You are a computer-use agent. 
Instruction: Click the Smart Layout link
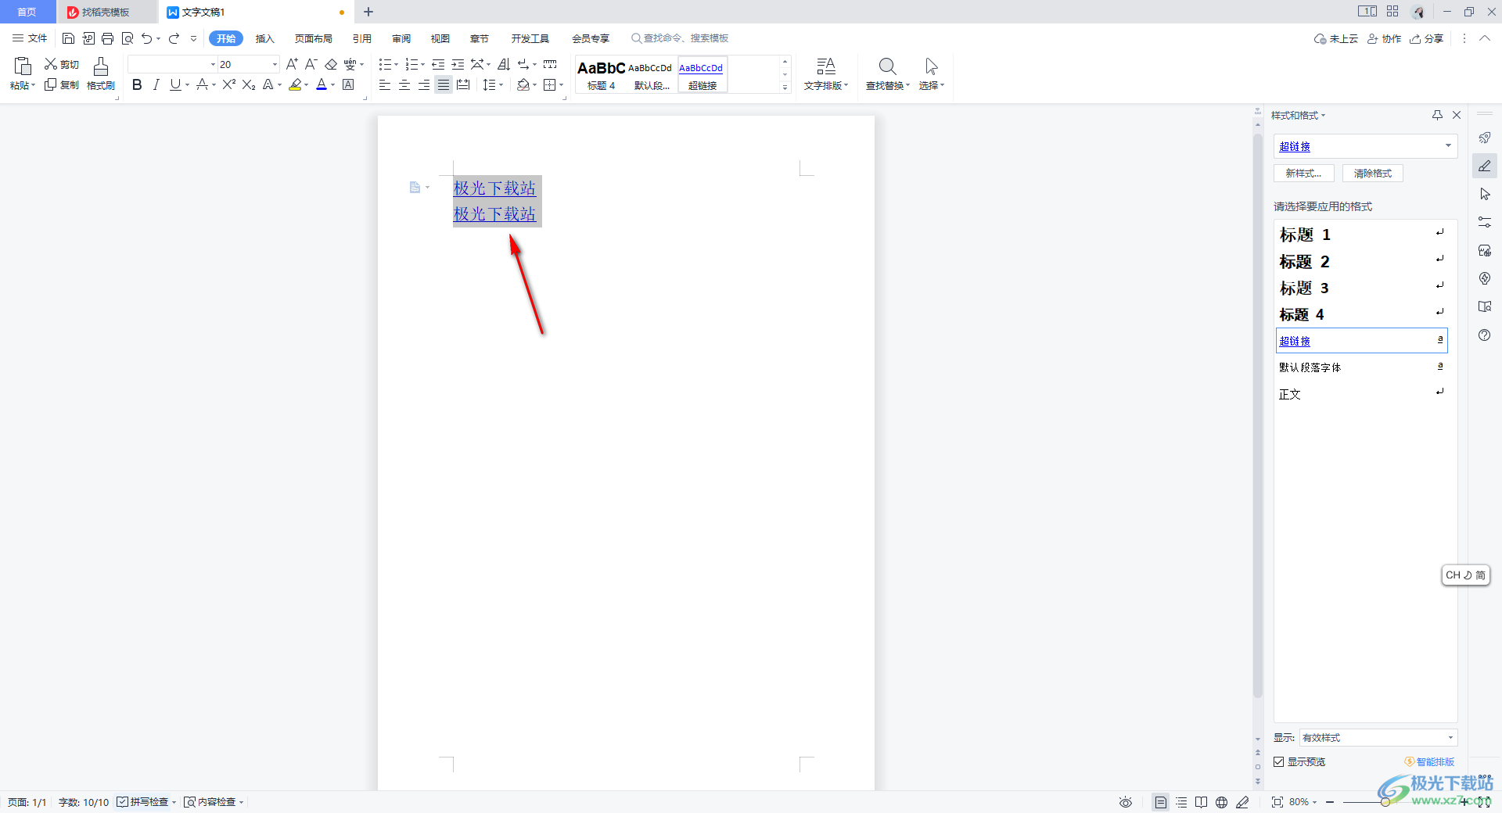(x=1429, y=761)
